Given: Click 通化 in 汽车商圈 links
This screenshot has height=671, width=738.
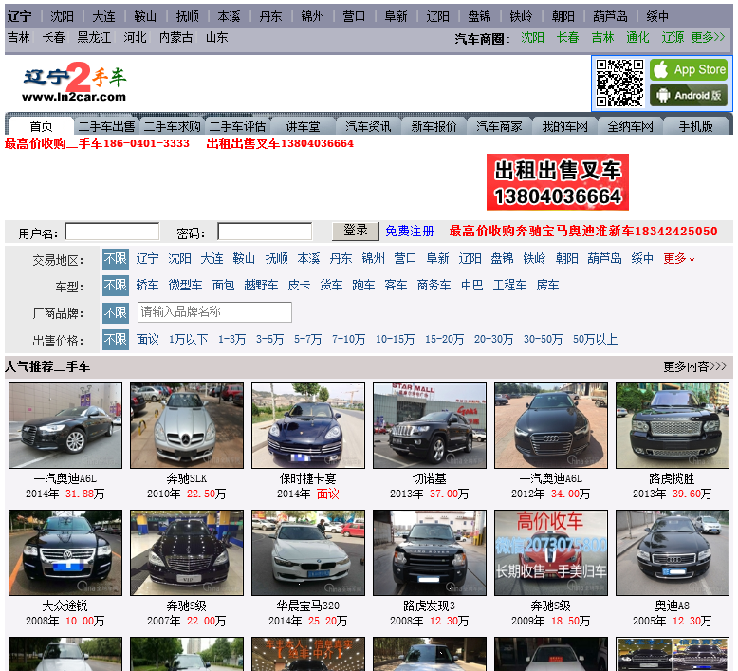Looking at the screenshot, I should coord(637,37).
